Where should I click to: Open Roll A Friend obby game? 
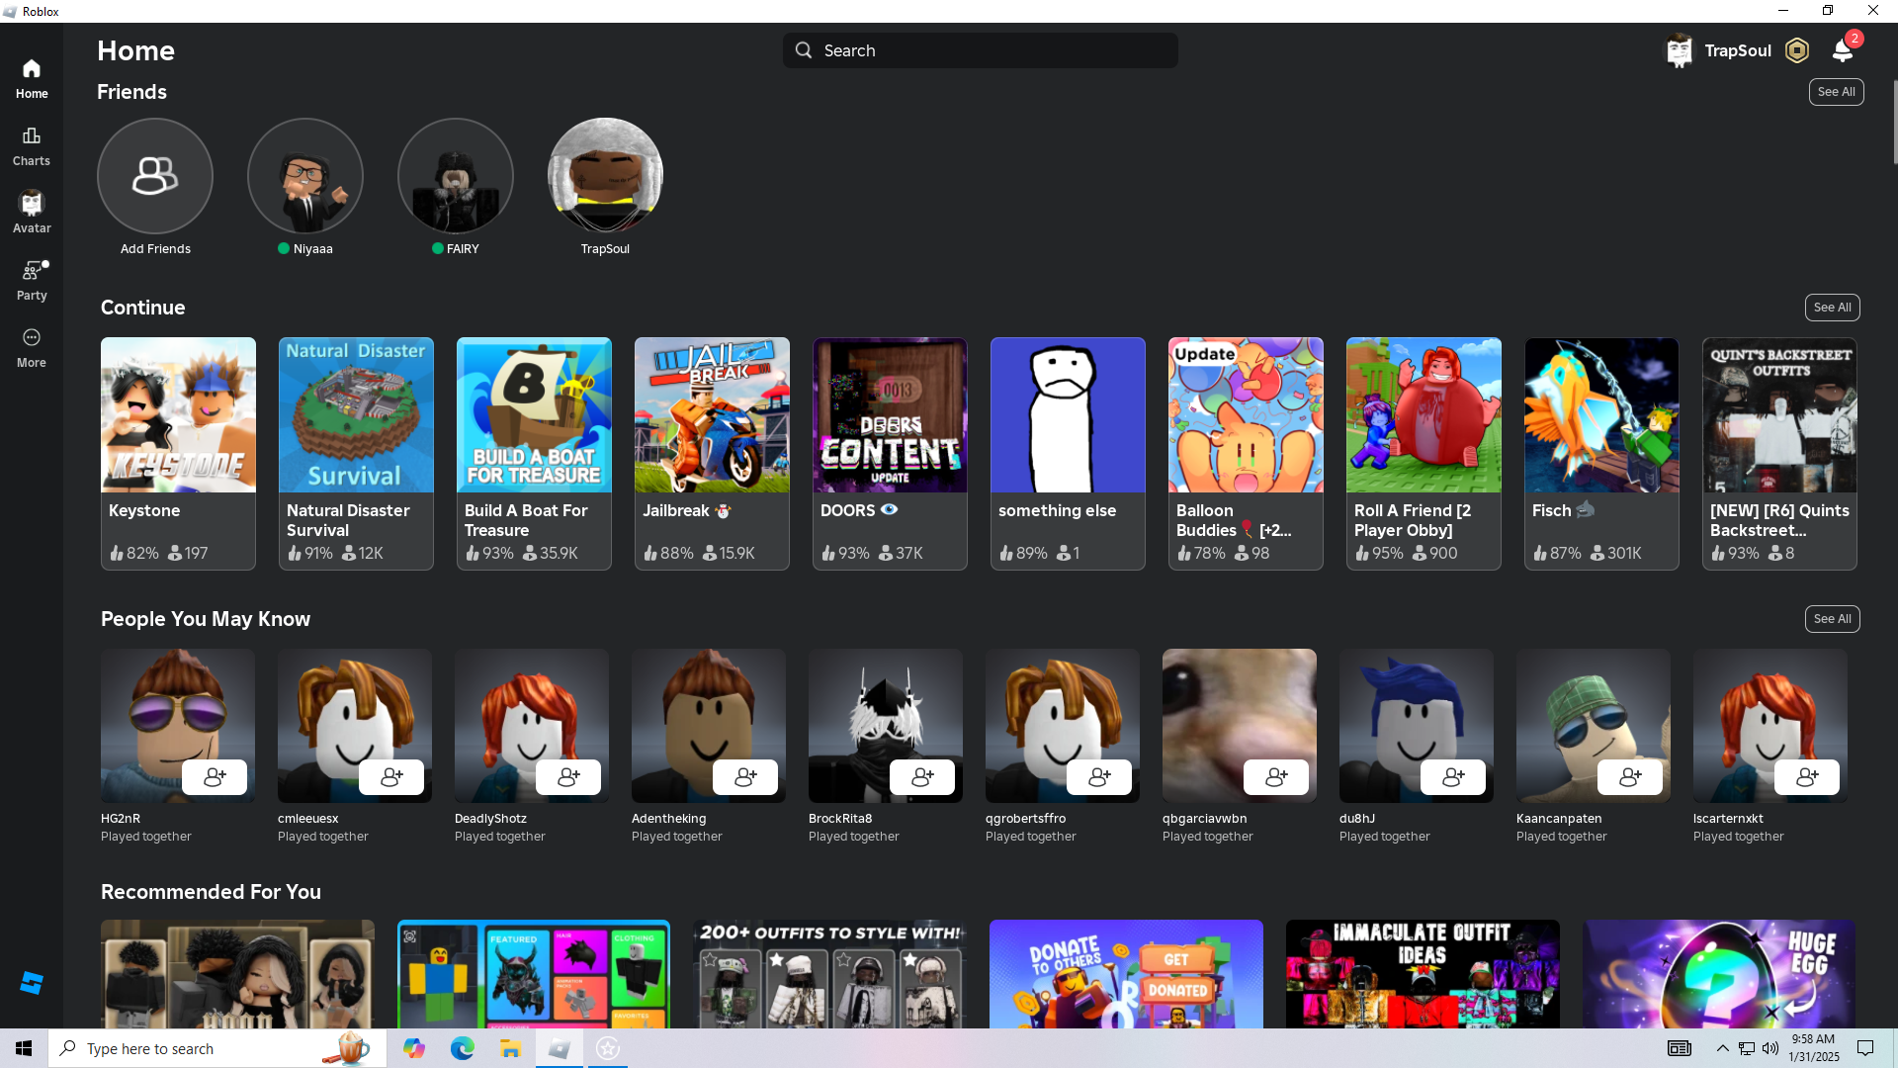click(x=1423, y=454)
